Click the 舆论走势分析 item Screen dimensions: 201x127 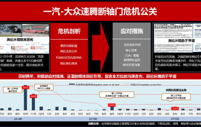click(69, 51)
